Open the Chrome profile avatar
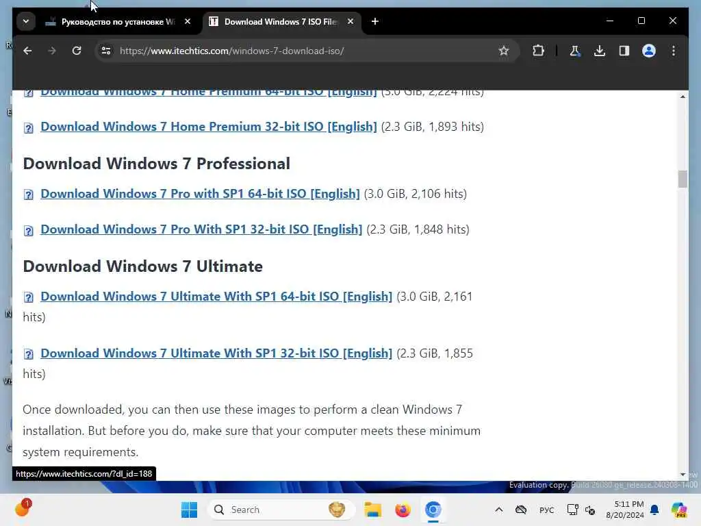 (649, 51)
